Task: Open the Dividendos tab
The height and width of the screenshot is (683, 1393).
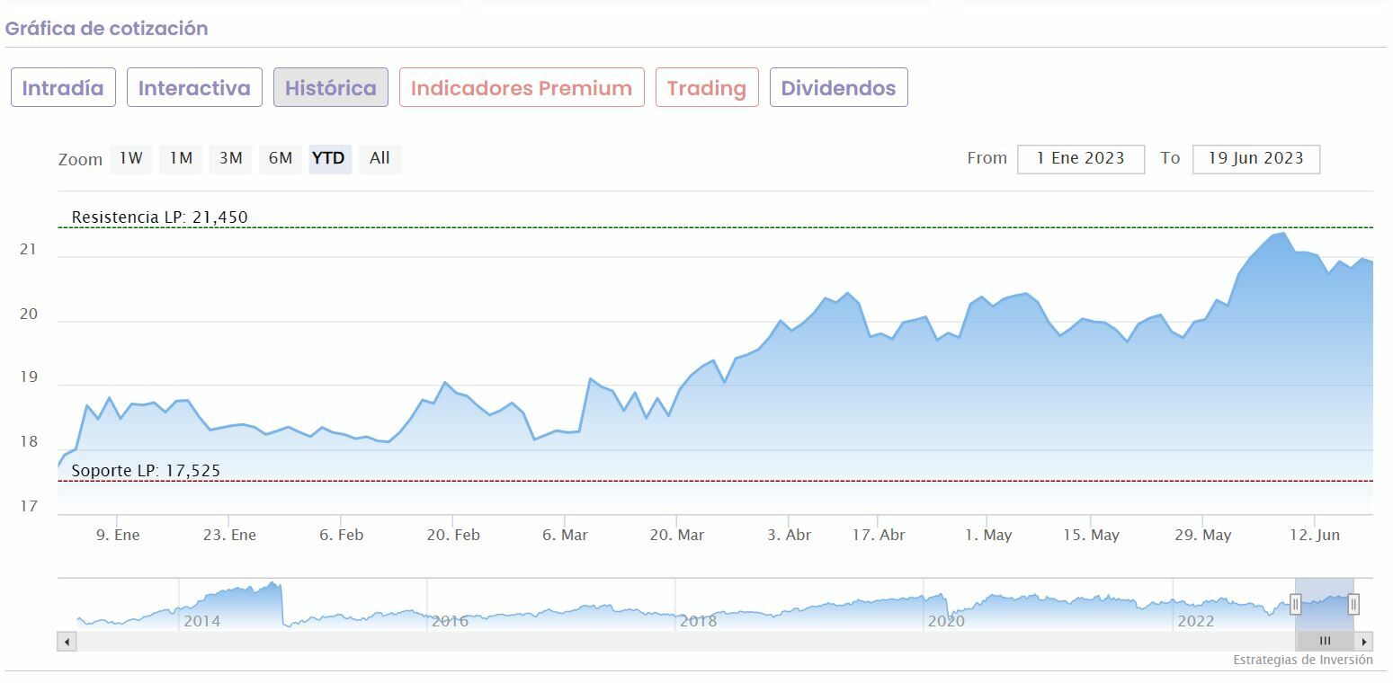Action: 838,88
